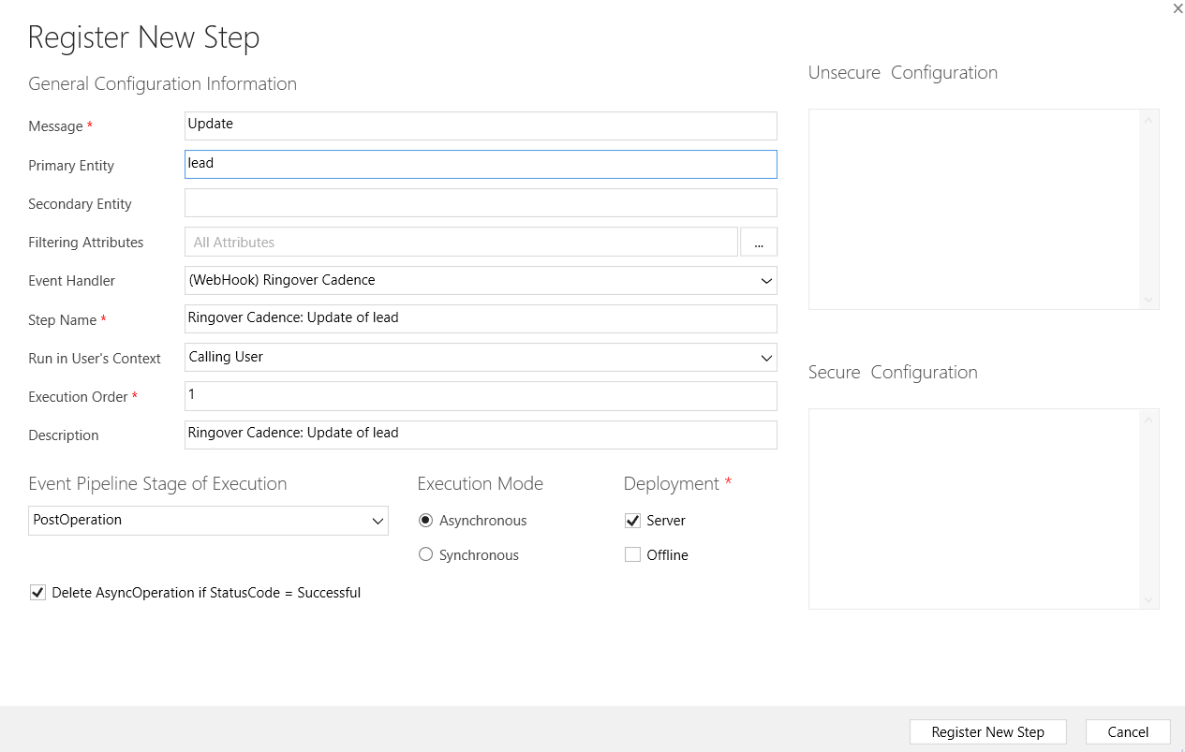Click the Filtering Attributes field
This screenshot has height=752, width=1185.
[461, 242]
